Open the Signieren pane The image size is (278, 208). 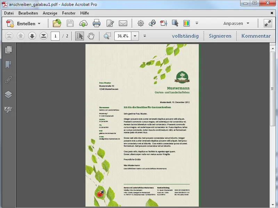coord(220,36)
